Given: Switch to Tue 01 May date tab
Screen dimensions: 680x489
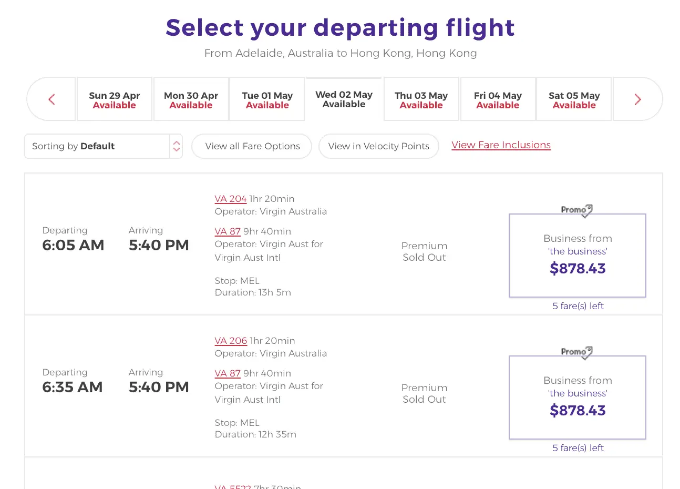Looking at the screenshot, I should tap(267, 99).
